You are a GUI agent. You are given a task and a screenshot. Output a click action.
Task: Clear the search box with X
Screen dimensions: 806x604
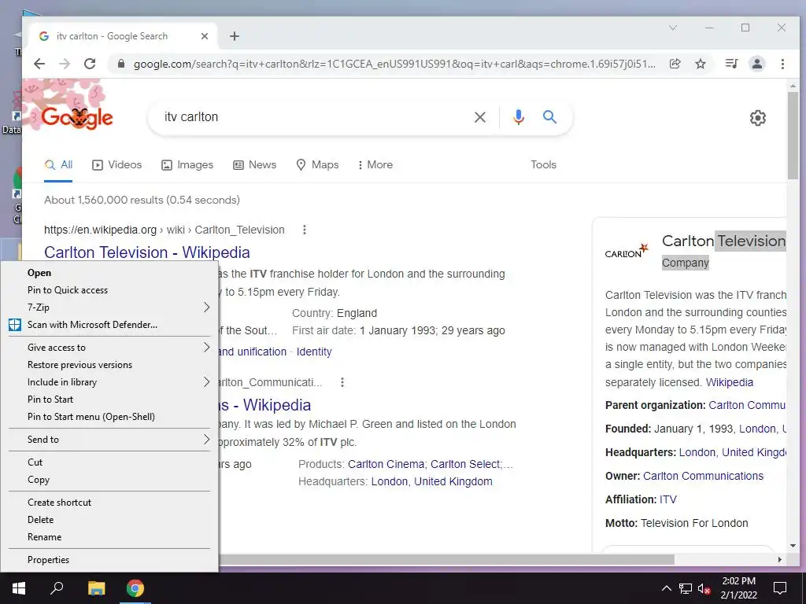point(479,117)
